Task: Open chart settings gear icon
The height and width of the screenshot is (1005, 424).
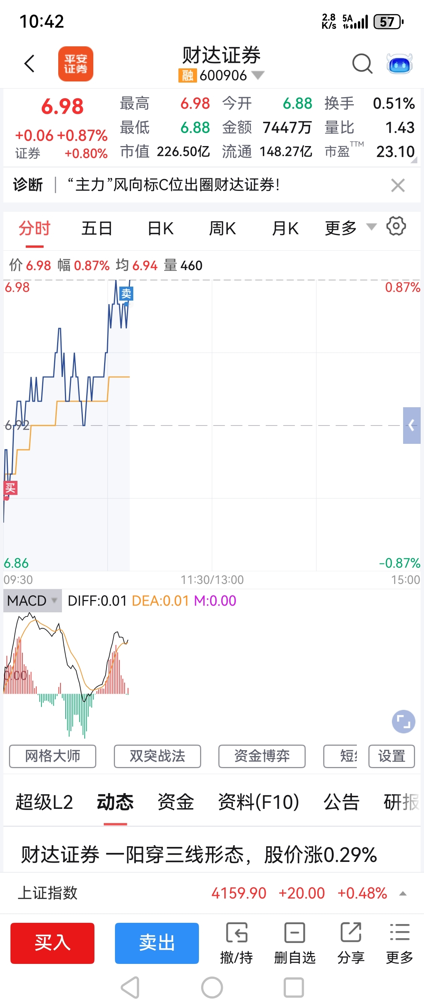Action: [396, 226]
